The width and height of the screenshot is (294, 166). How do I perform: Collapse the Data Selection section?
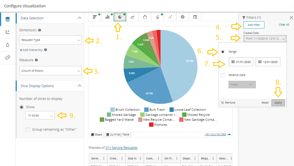coord(79,18)
